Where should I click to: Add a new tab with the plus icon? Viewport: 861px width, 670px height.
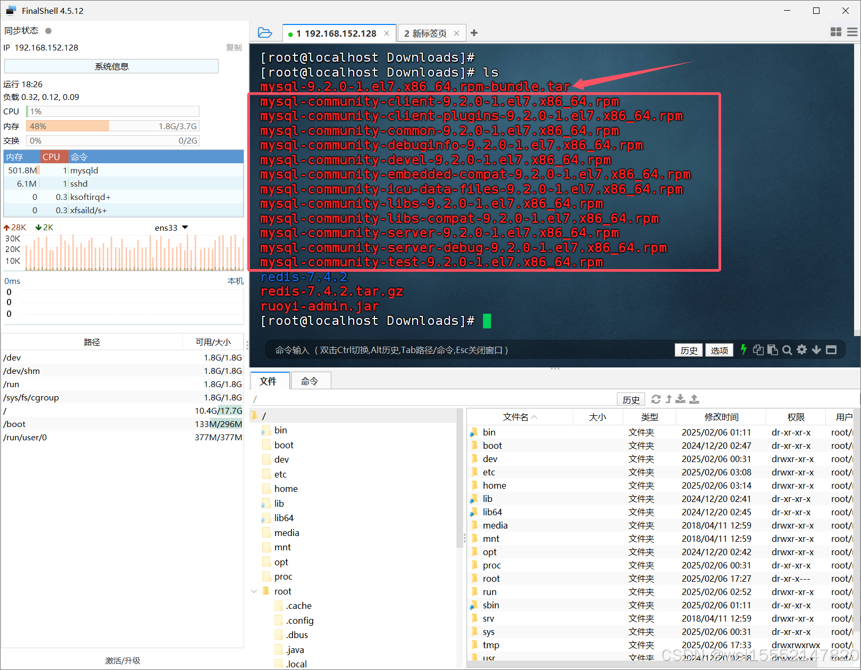[474, 33]
